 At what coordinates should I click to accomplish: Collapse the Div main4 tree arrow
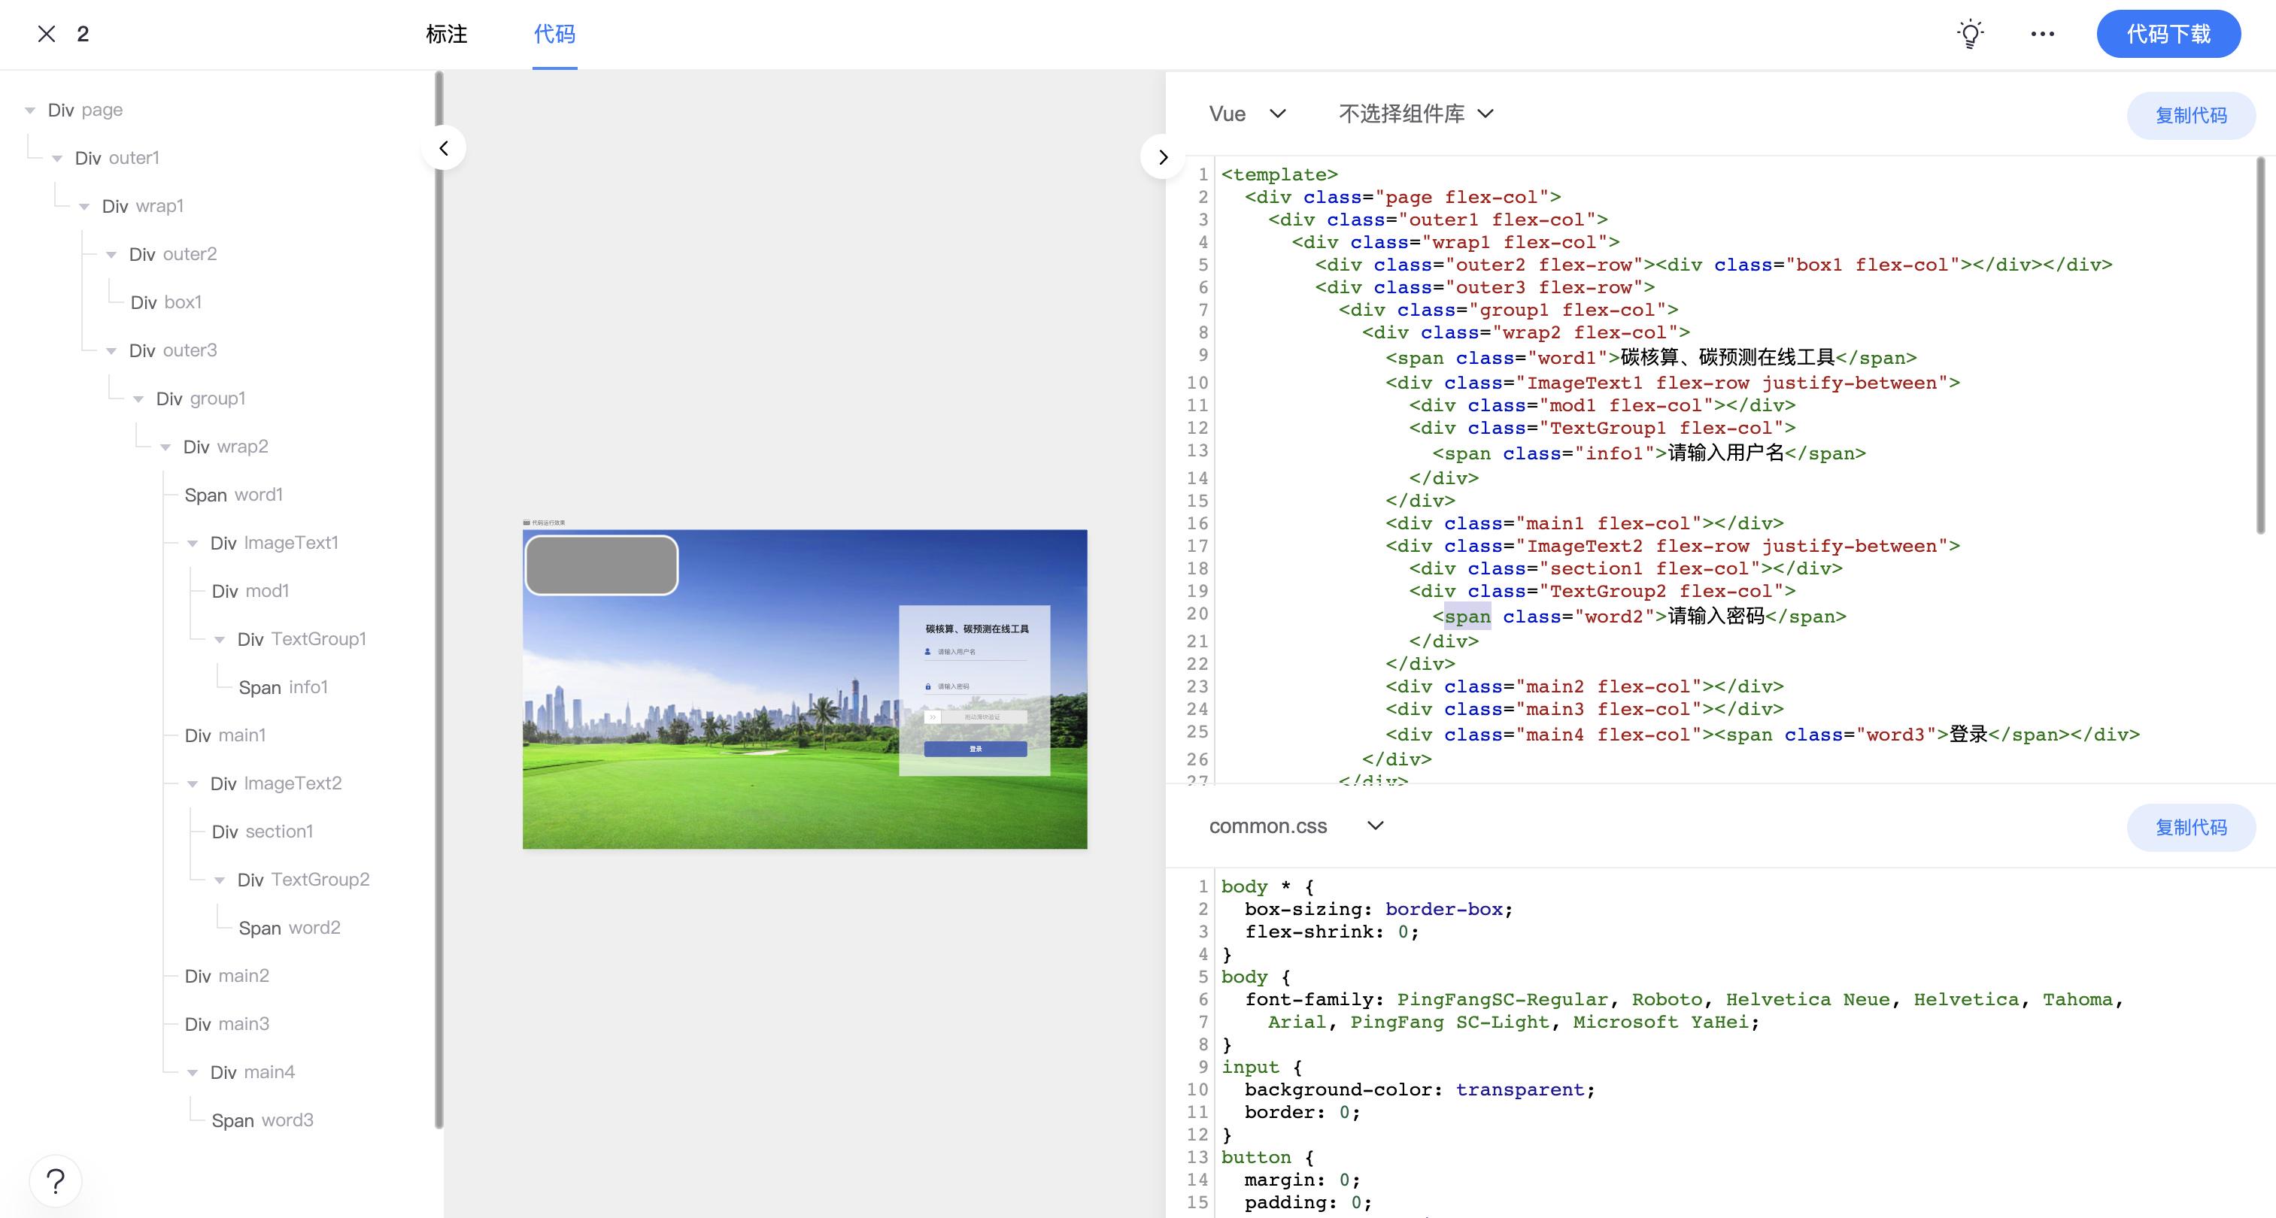193,1073
